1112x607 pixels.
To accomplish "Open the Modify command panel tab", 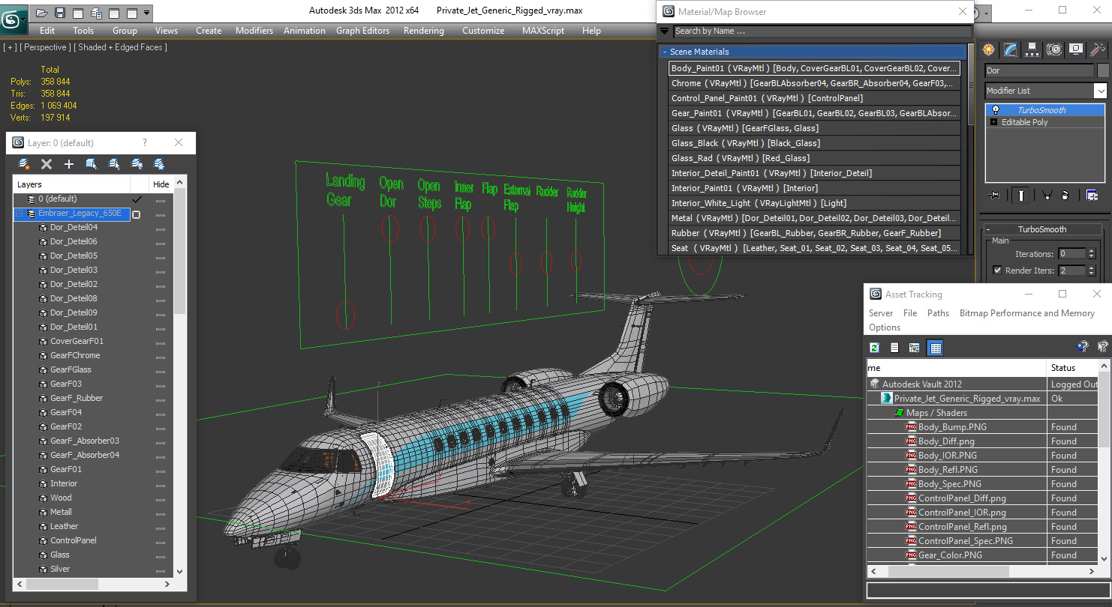I will pyautogui.click(x=1011, y=49).
